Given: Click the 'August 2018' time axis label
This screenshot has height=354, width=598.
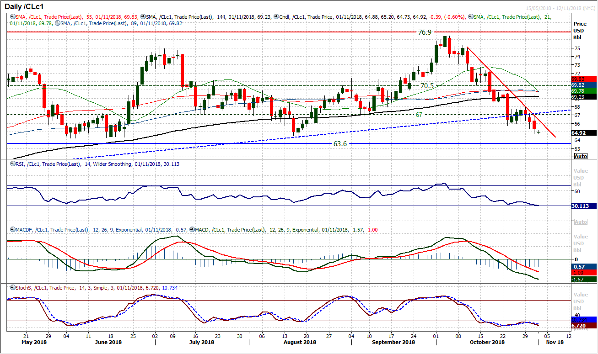Looking at the screenshot, I should click(x=301, y=341).
